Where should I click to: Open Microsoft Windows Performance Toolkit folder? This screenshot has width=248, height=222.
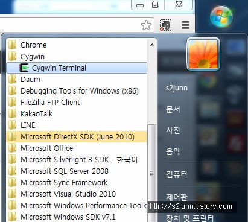(x=77, y=205)
